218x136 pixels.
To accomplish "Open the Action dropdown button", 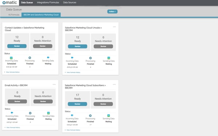I will (112, 12).
